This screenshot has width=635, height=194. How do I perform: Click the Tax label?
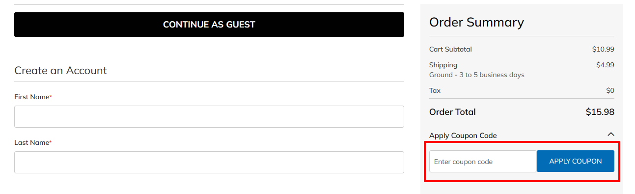tap(435, 90)
